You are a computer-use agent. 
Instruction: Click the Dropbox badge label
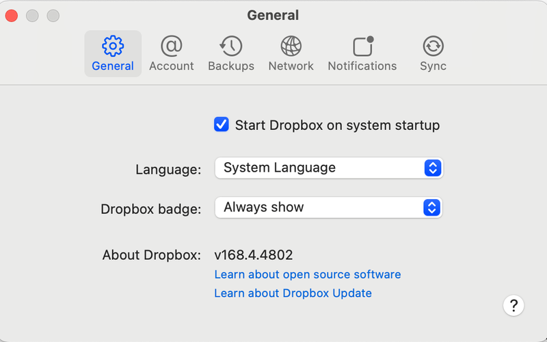(150, 209)
